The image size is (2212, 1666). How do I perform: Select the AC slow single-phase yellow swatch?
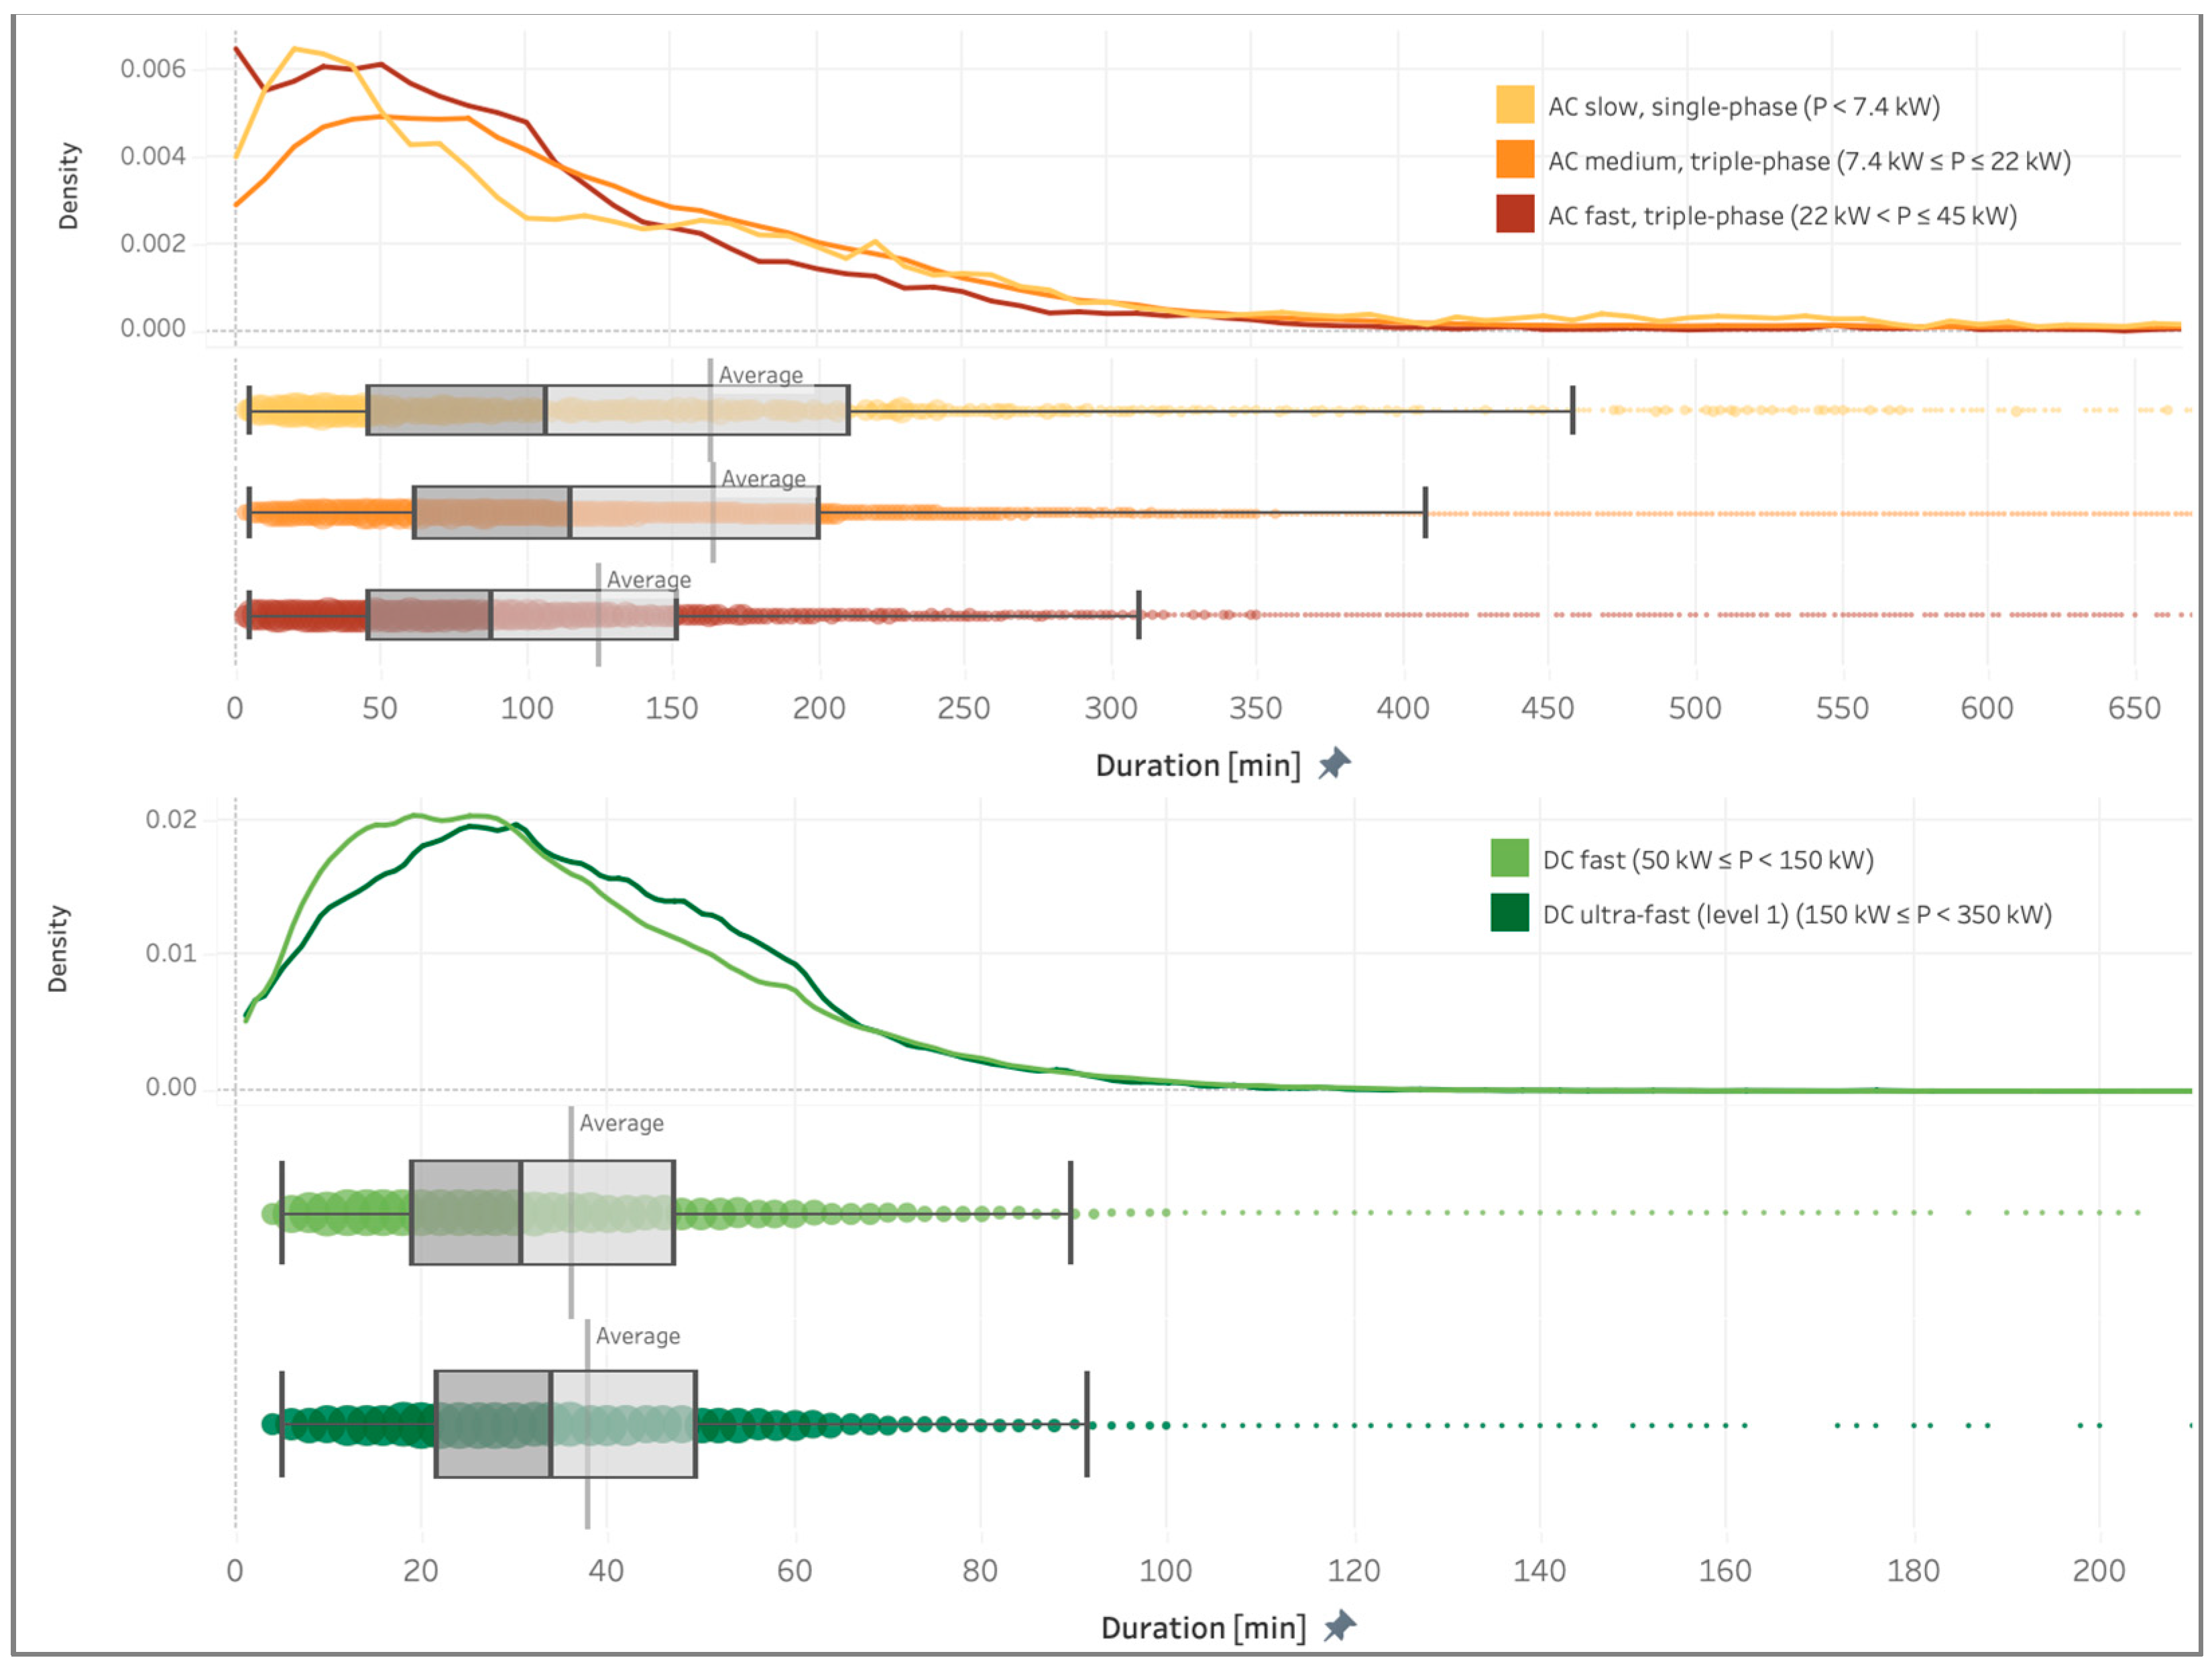click(1515, 105)
